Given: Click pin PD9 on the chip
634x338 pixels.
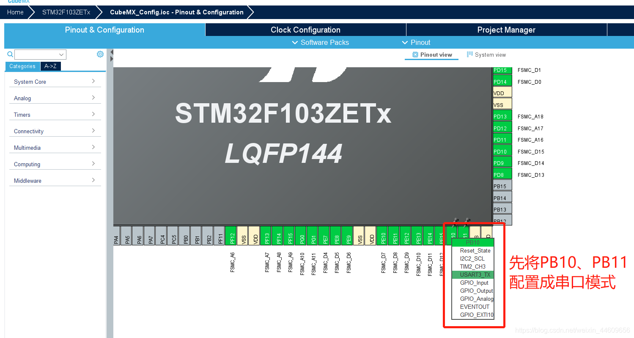Looking at the screenshot, I should click(502, 162).
